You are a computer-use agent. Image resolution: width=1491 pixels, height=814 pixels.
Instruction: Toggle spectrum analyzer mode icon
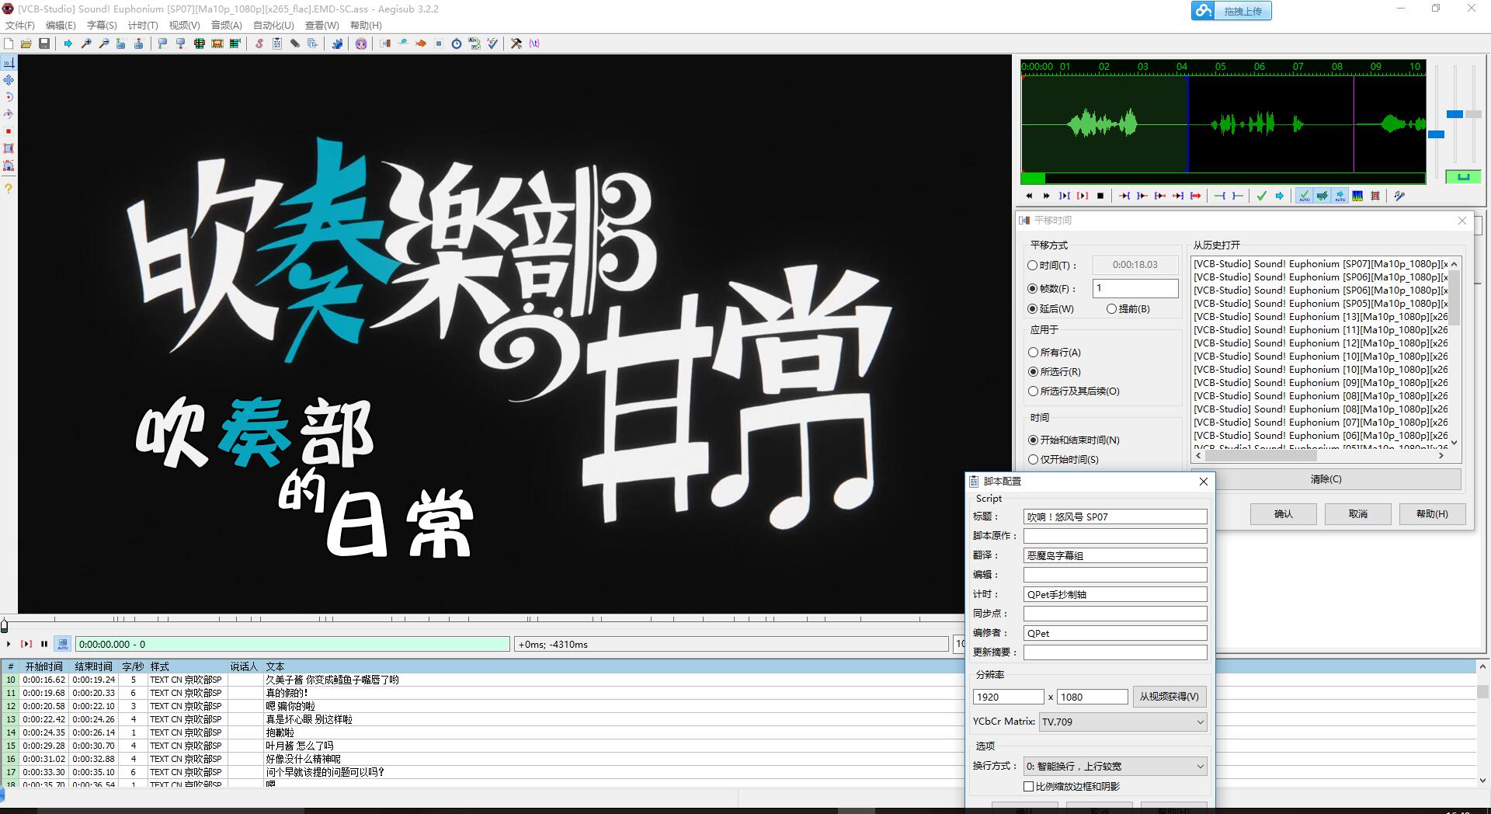[1357, 196]
